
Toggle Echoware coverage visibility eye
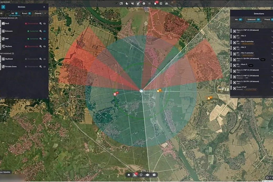pos(45,31)
